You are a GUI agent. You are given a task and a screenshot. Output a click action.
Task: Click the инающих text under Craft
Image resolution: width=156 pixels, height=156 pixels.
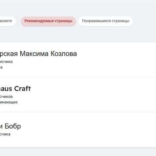pyautogui.click(x=9, y=102)
